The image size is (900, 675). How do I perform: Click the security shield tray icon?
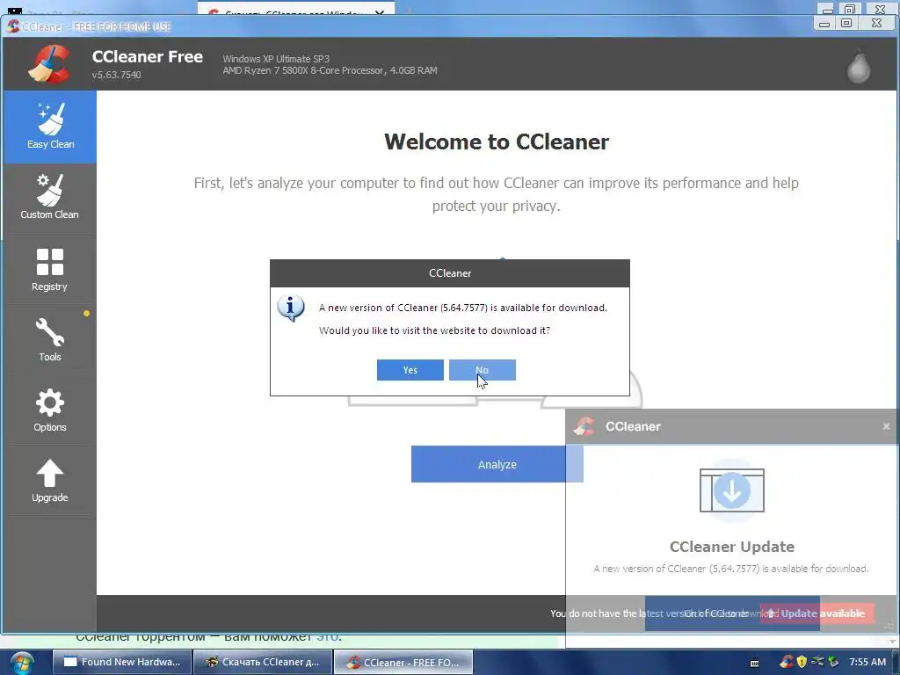pos(802,662)
